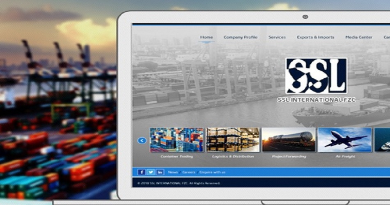
Task: Click the 2018 copyright notice text
Action: [179, 183]
